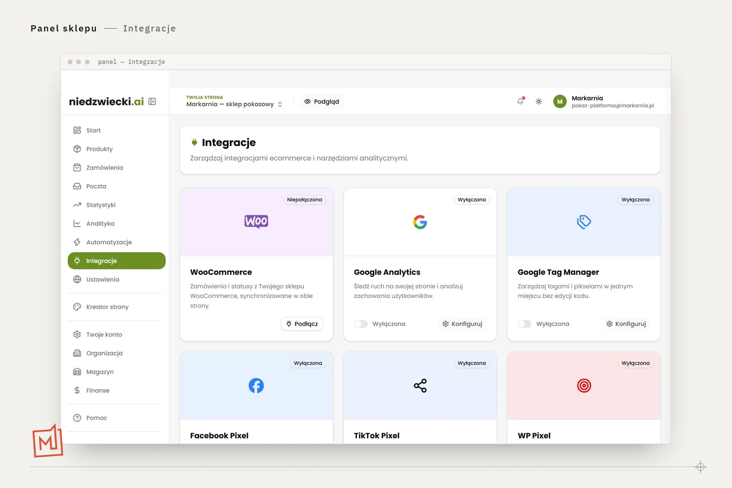
Task: Open the Poczta section
Action: pyautogui.click(x=117, y=186)
